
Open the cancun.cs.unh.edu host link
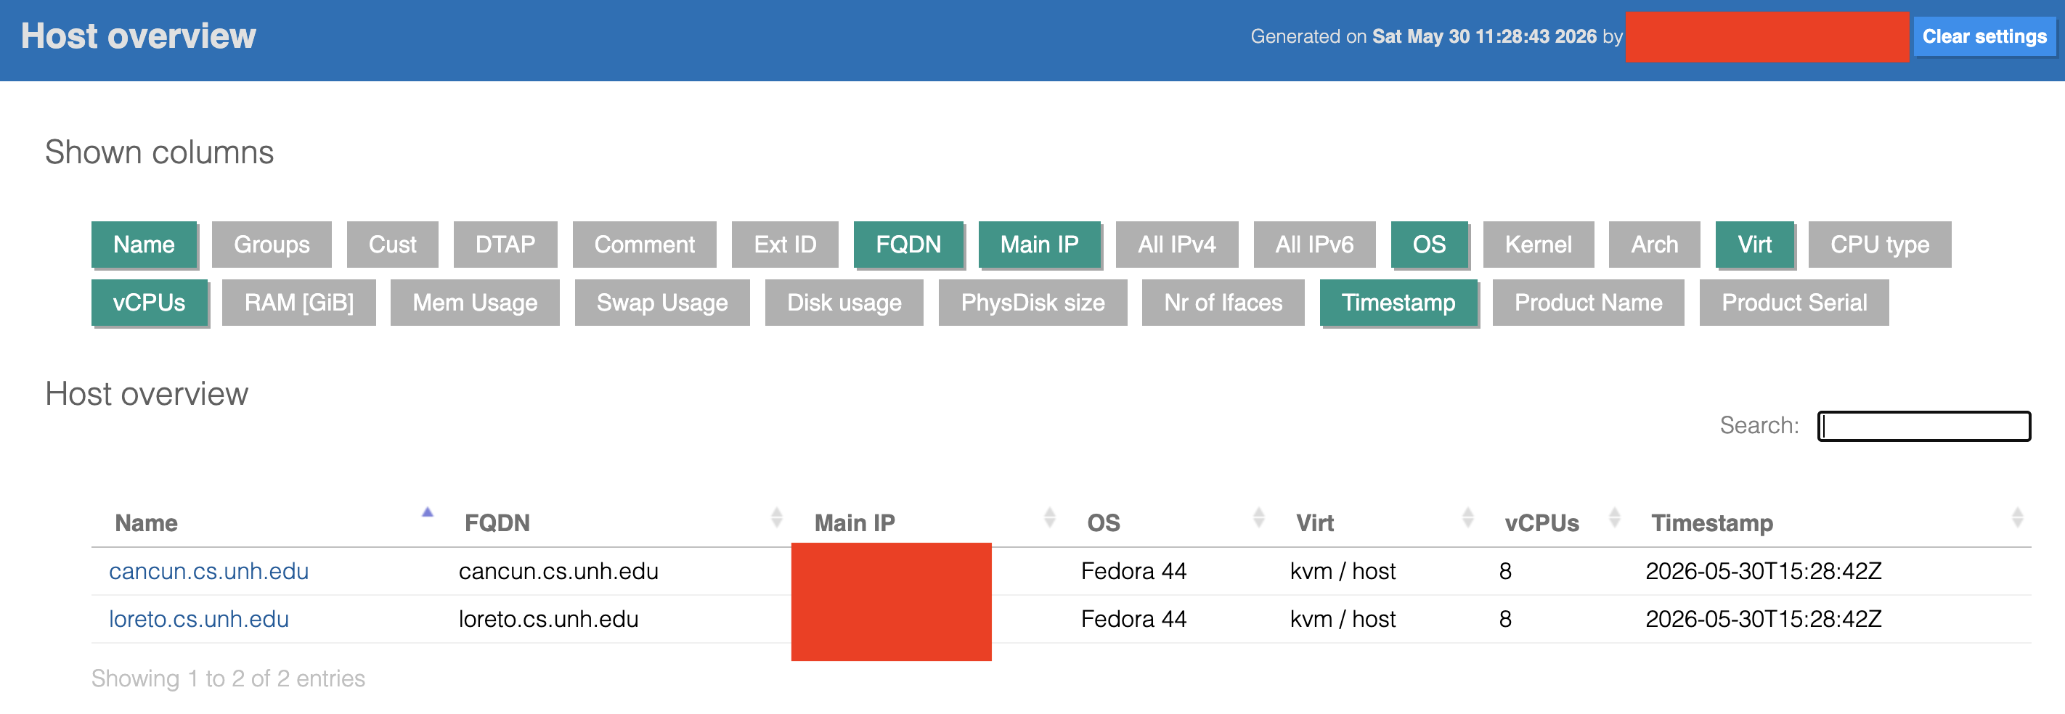208,571
